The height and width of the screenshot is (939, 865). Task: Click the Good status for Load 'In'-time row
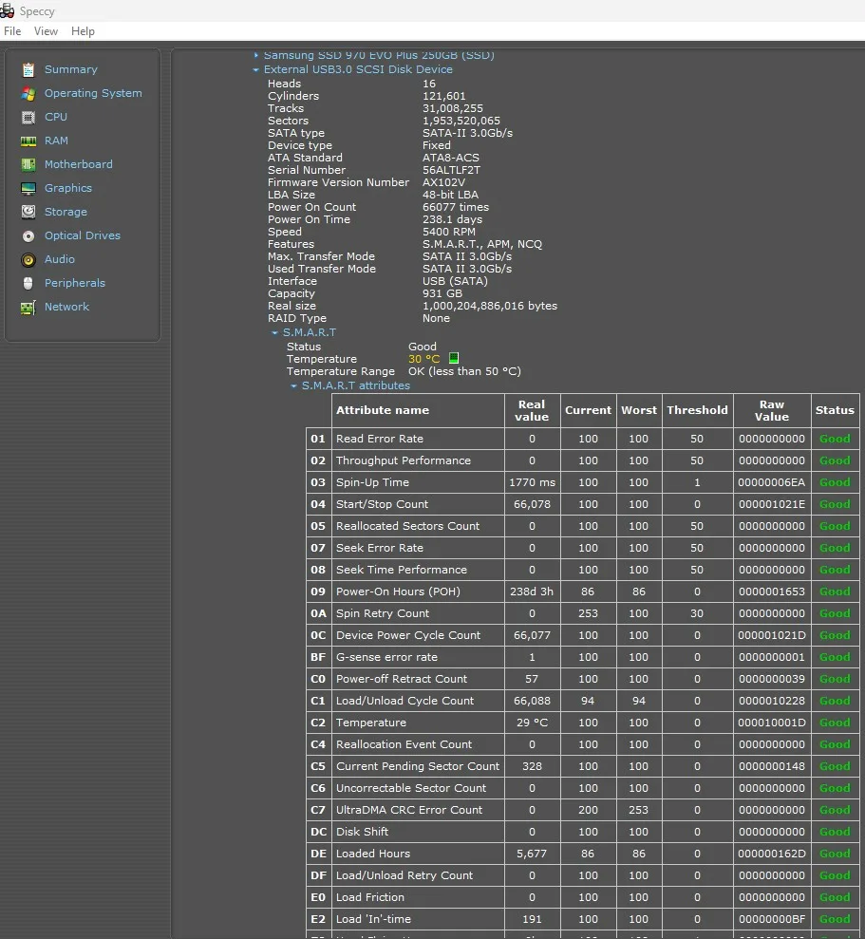click(x=835, y=919)
